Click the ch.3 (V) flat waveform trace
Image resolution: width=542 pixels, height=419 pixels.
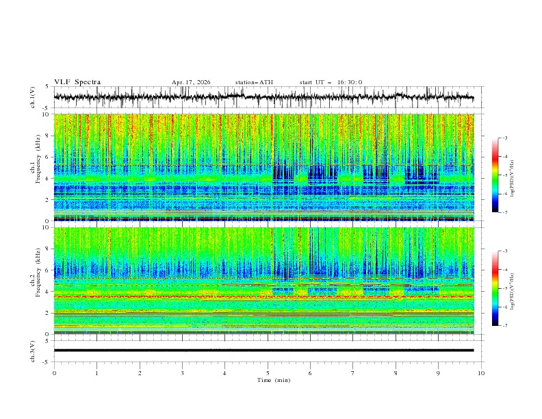[x=263, y=351]
